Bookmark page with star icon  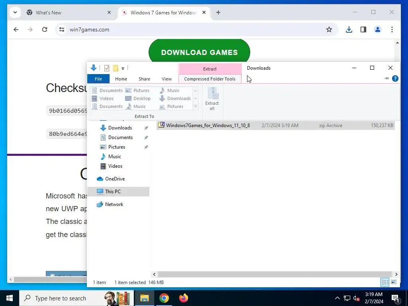tap(329, 29)
